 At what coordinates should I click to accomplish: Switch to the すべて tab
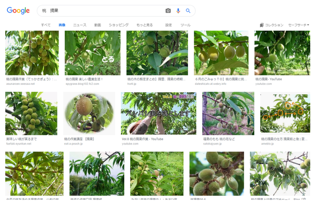[x=46, y=25]
